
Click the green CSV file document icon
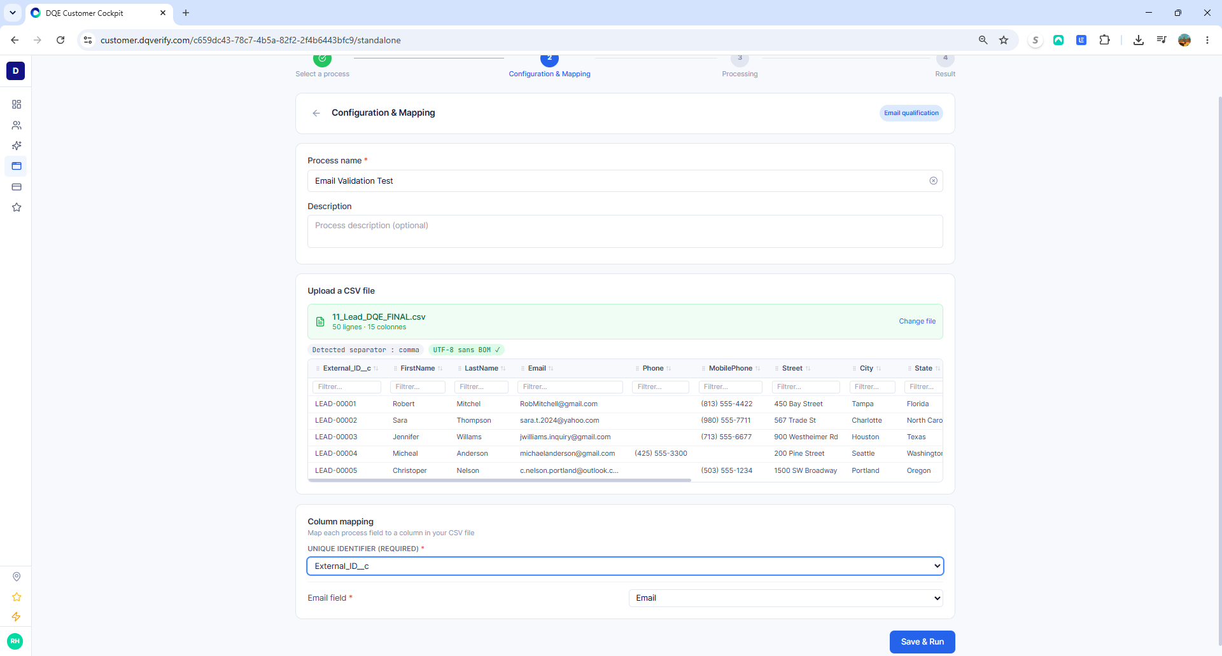tap(320, 322)
